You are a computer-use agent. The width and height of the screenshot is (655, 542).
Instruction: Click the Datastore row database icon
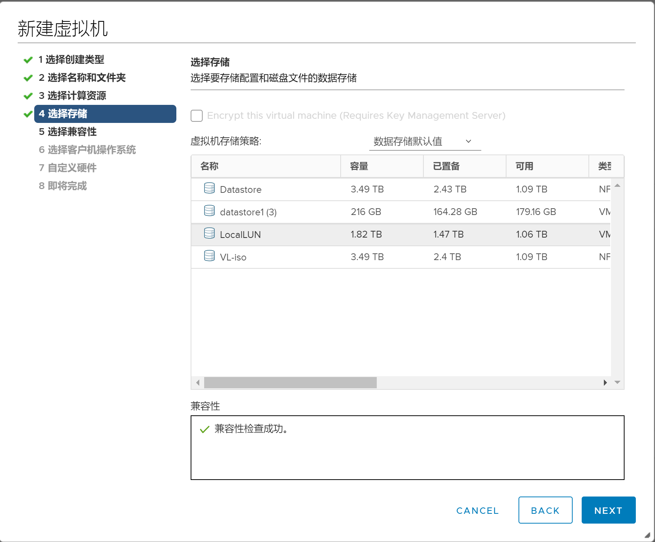(x=209, y=188)
